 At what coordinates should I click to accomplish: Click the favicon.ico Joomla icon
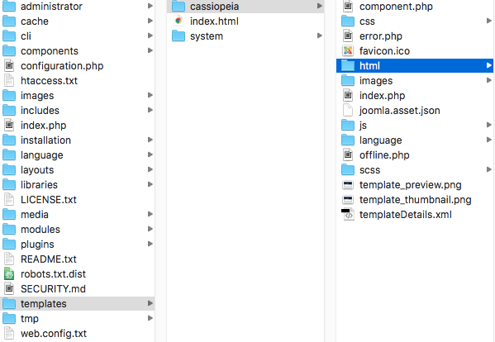pyautogui.click(x=348, y=50)
